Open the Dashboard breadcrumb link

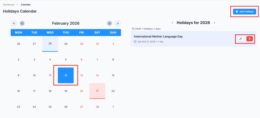coord(9,5)
